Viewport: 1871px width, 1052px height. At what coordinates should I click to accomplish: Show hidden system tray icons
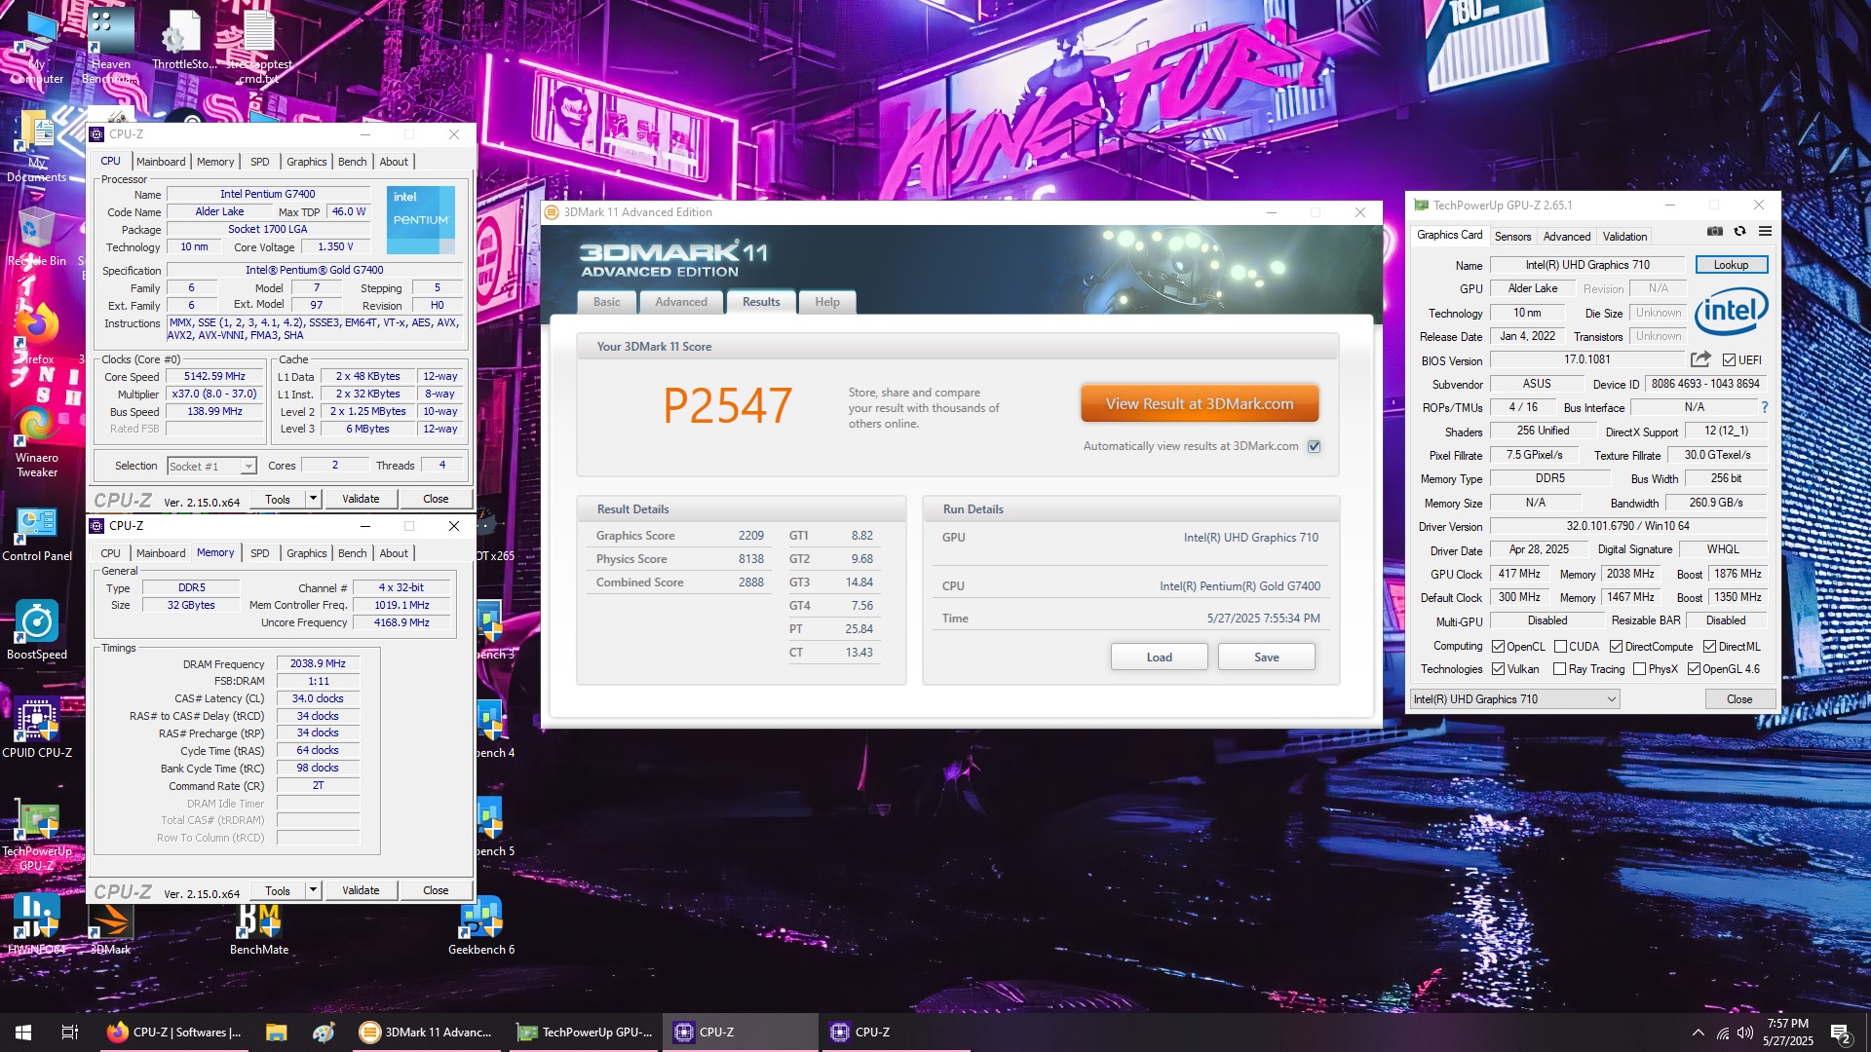(1698, 1033)
